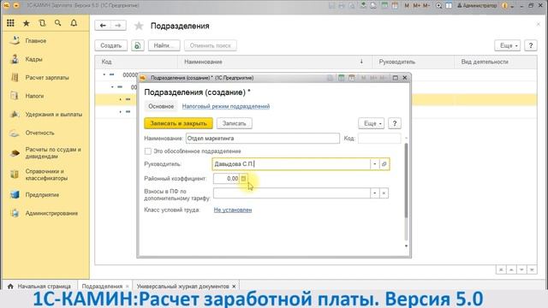
Task: Open the Кадры section
Action: pos(33,59)
